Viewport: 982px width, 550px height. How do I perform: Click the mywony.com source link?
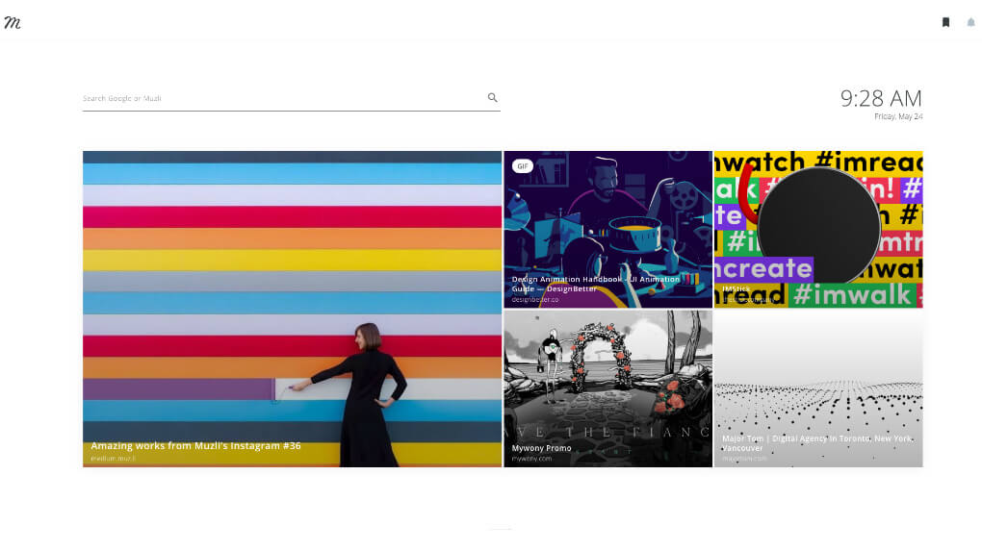point(531,459)
